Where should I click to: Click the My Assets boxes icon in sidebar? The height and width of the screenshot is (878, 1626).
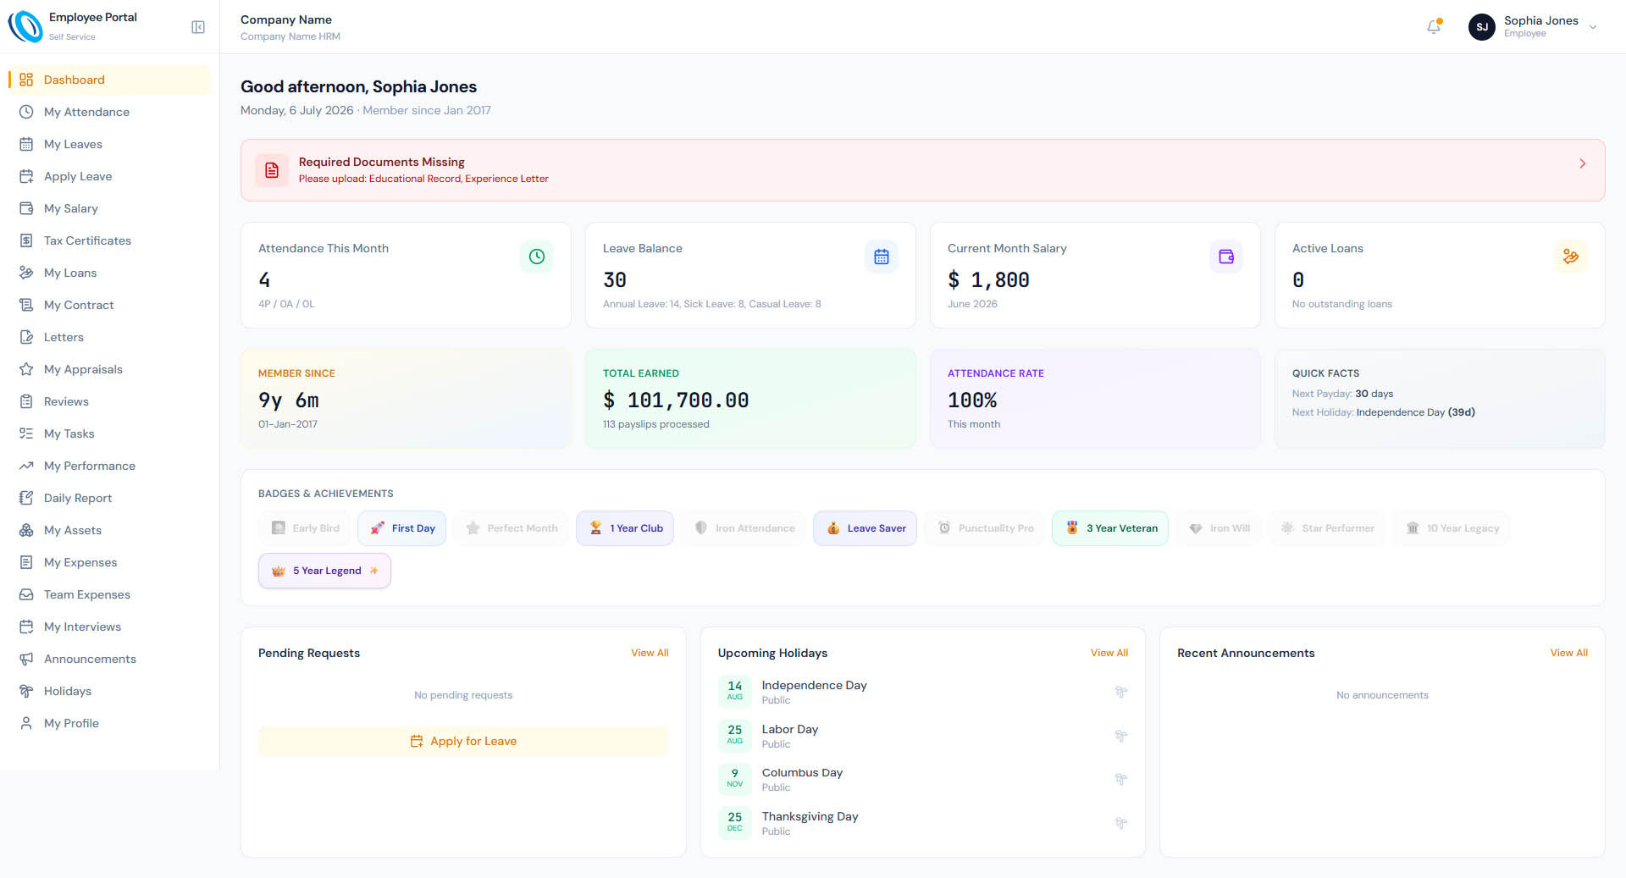tap(26, 530)
